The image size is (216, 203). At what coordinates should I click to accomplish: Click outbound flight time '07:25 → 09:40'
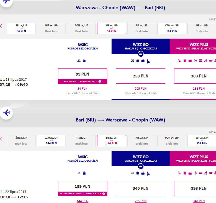click(14, 85)
